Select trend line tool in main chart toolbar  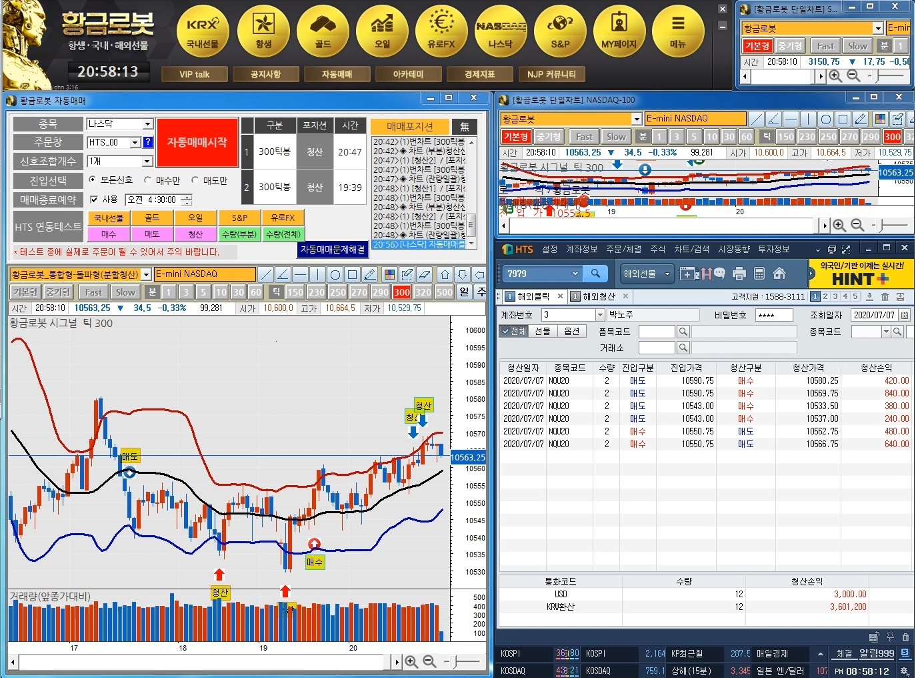[266, 274]
